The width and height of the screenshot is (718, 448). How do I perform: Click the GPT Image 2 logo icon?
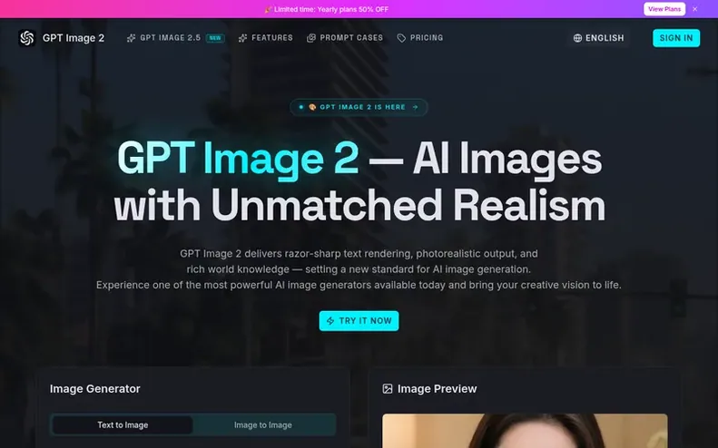(x=27, y=38)
